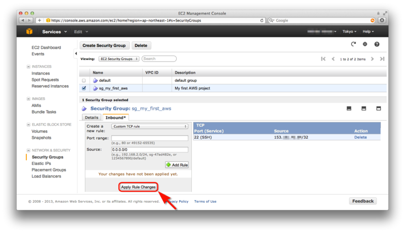Collapse the ELASTIC BLOCK STORE section
405x233 pixels.
click(28, 125)
